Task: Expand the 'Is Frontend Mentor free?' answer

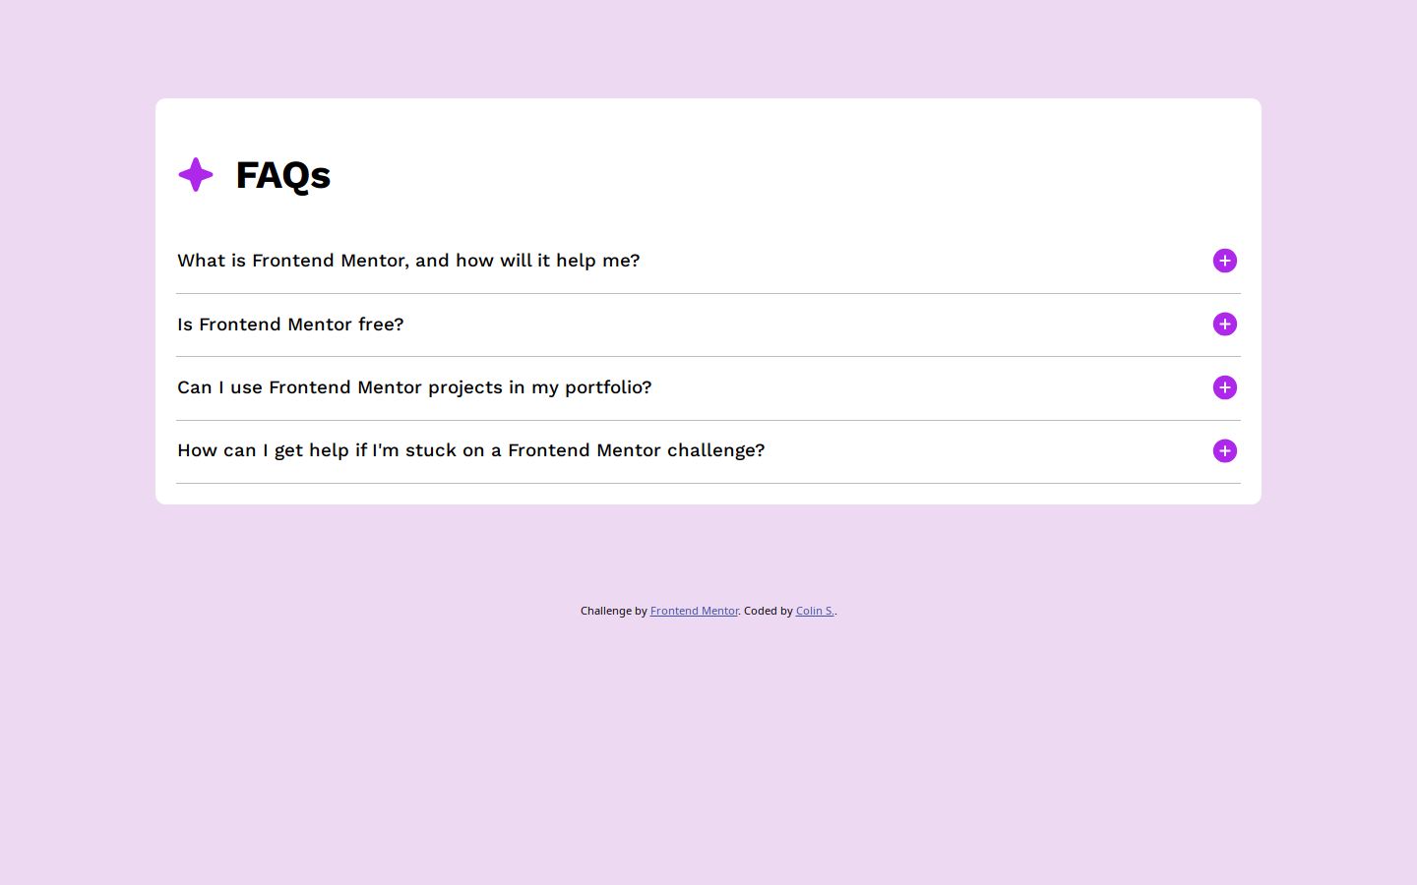Action: tap(290, 324)
